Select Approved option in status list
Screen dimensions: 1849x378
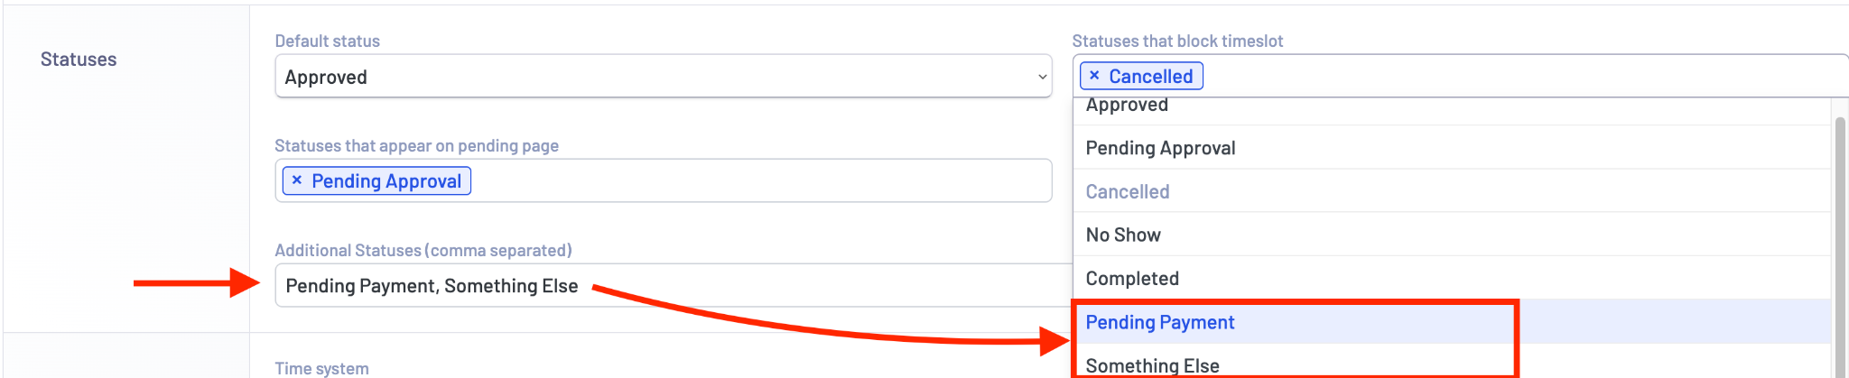[x=1451, y=107]
